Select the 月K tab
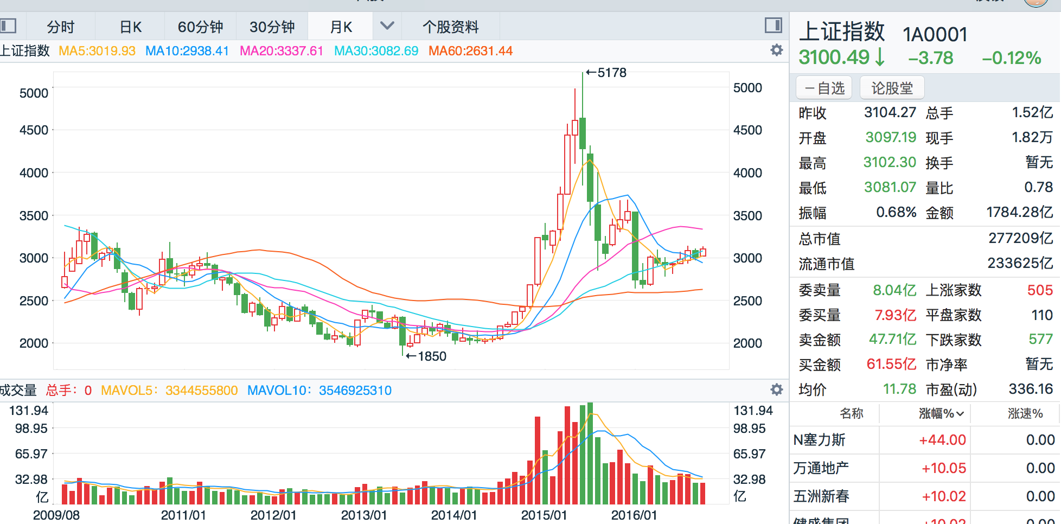 tap(341, 27)
